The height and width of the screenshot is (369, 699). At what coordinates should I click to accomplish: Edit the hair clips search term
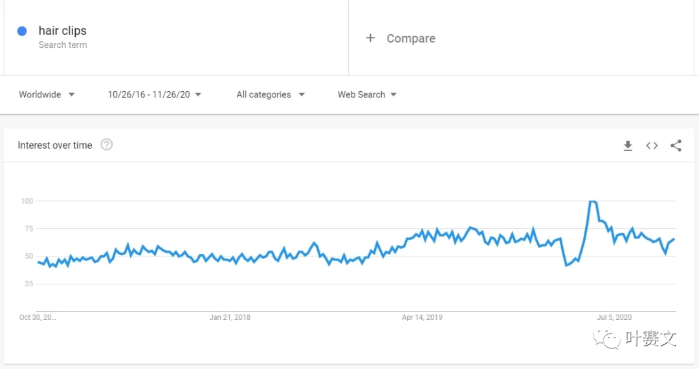(x=63, y=31)
